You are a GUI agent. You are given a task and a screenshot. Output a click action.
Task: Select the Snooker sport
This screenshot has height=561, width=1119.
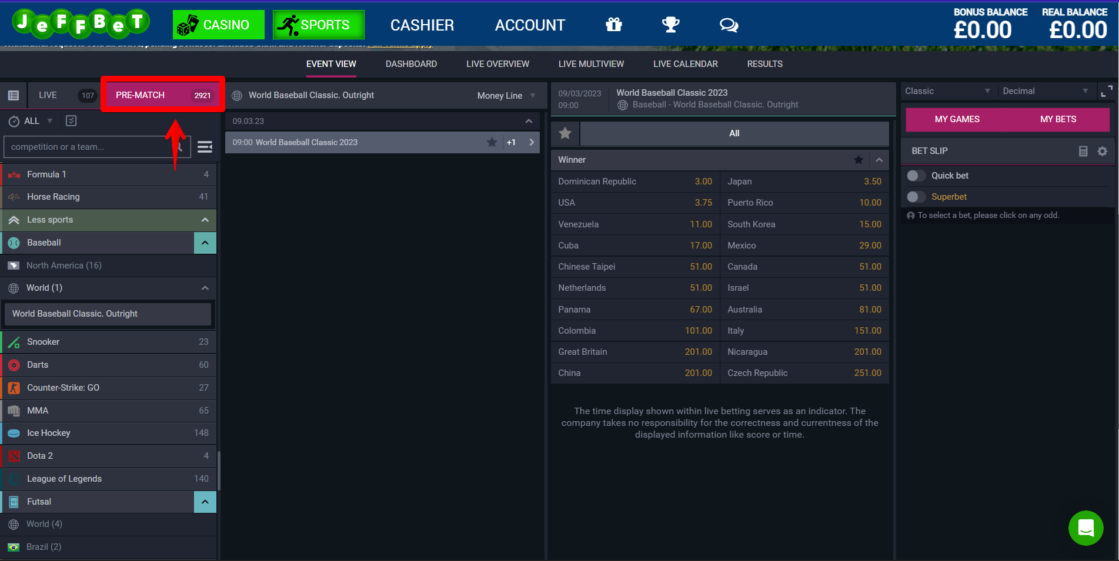coord(109,342)
